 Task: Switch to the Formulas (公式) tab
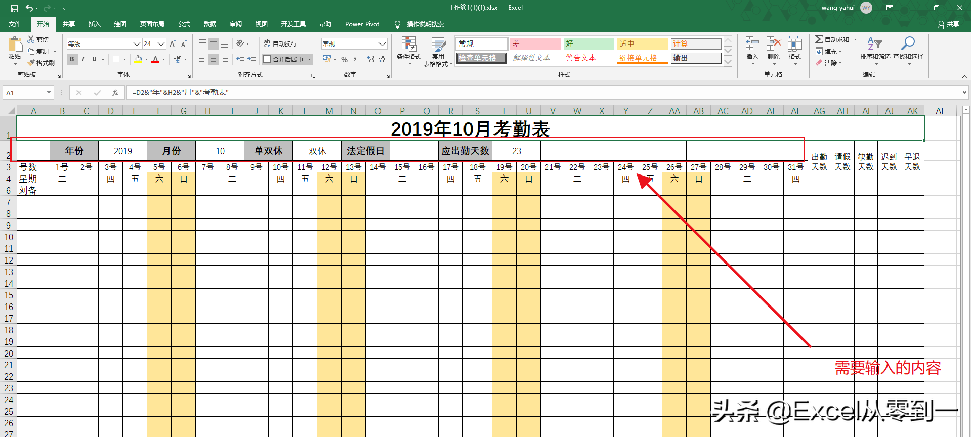click(x=184, y=24)
